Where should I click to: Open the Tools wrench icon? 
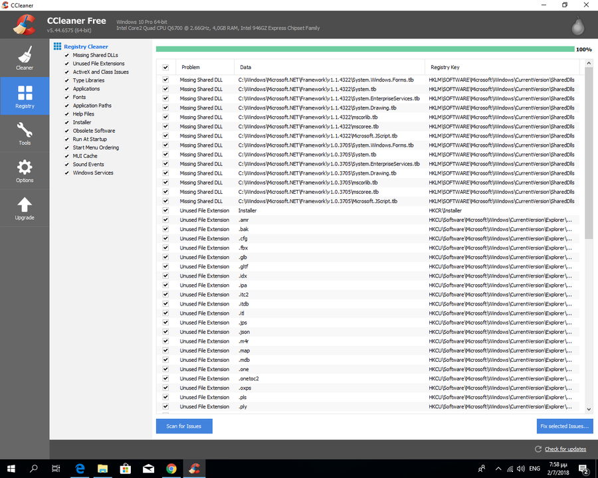(25, 130)
